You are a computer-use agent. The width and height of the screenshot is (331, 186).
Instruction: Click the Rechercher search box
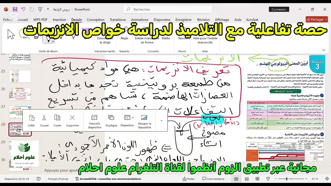pyautogui.click(x=168, y=9)
